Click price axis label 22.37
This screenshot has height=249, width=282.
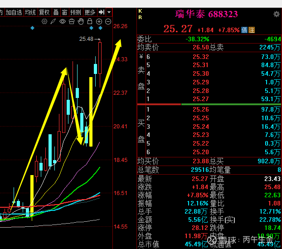(120, 93)
